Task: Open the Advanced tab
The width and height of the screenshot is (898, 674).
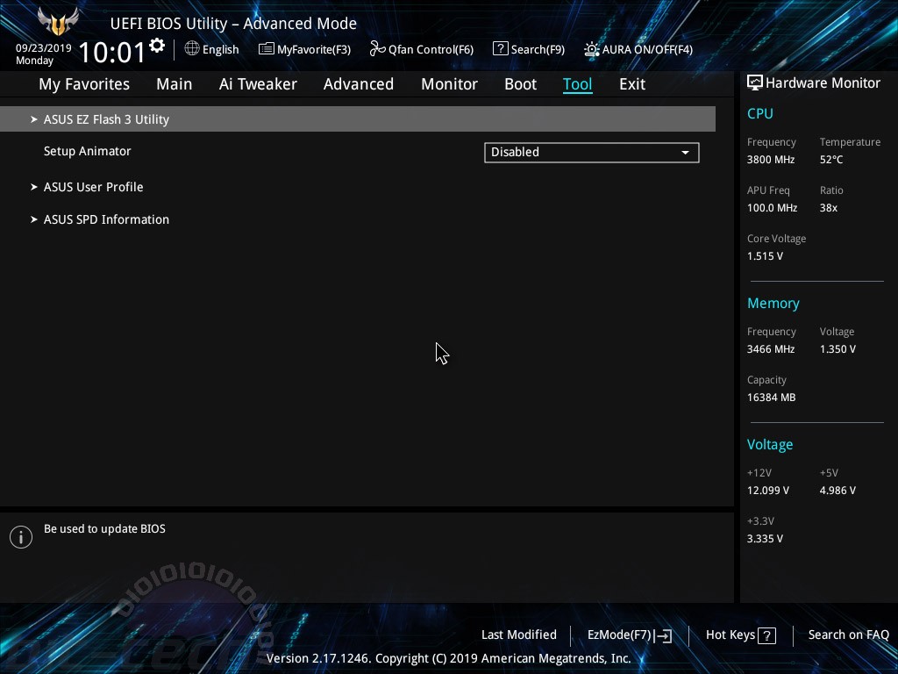Action: (x=359, y=84)
